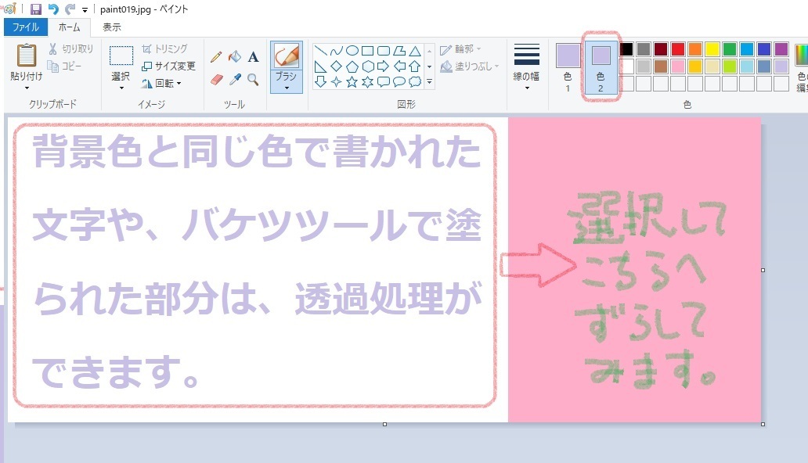Pick the Eraser tool
Screen dimensions: 808x463
tap(217, 79)
